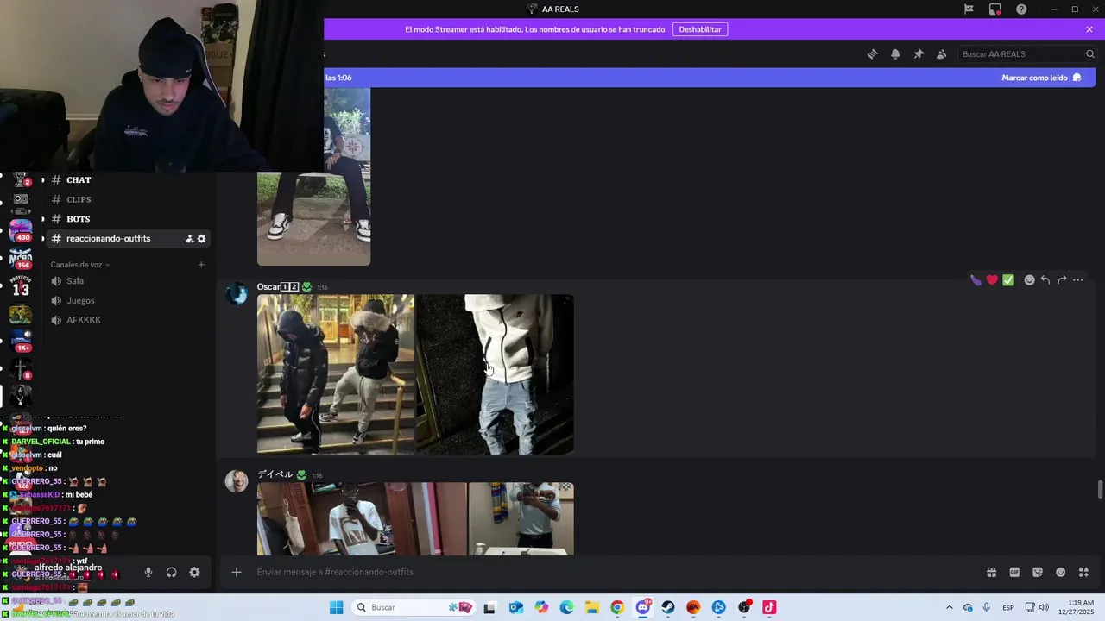React with the eggplant emoji on Oscar's message
Viewport: 1105px width, 621px height.
[x=976, y=280]
